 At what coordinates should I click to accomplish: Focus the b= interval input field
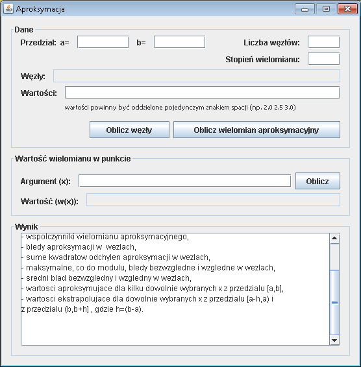(x=180, y=42)
